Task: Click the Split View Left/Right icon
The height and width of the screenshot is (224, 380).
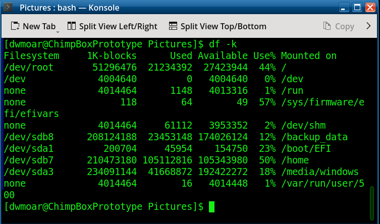Action: pos(71,26)
